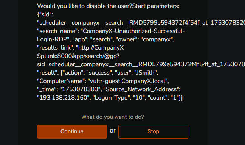Click the orange Continue button
The height and width of the screenshot is (145, 245).
tap(72, 131)
